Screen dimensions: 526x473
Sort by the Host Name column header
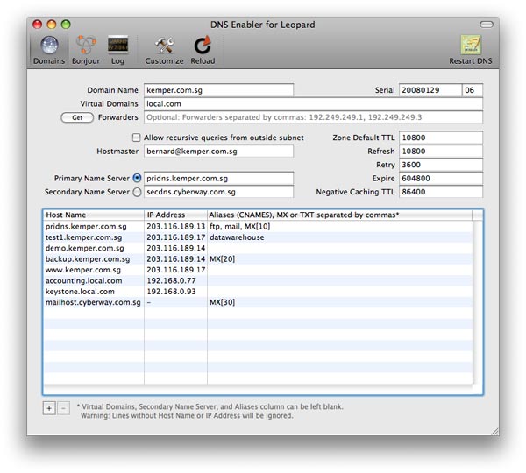pos(93,215)
